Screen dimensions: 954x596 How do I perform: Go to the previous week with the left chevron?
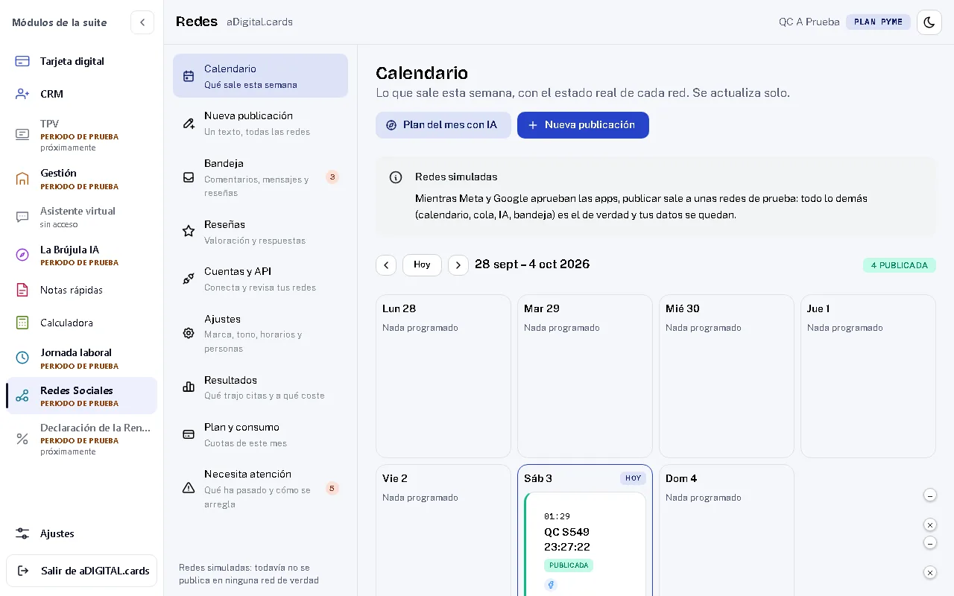tap(386, 264)
